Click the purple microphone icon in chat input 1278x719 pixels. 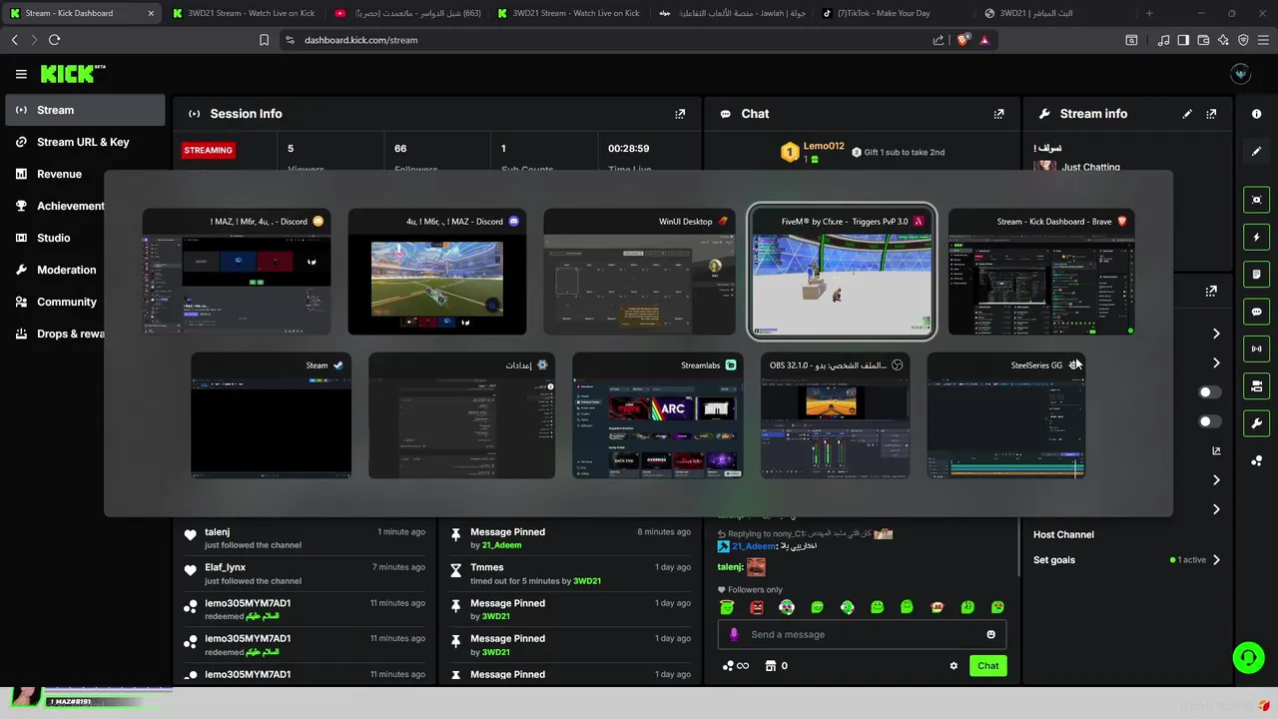[x=734, y=634]
